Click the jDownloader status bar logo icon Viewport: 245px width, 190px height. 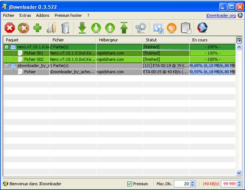pos(6,184)
